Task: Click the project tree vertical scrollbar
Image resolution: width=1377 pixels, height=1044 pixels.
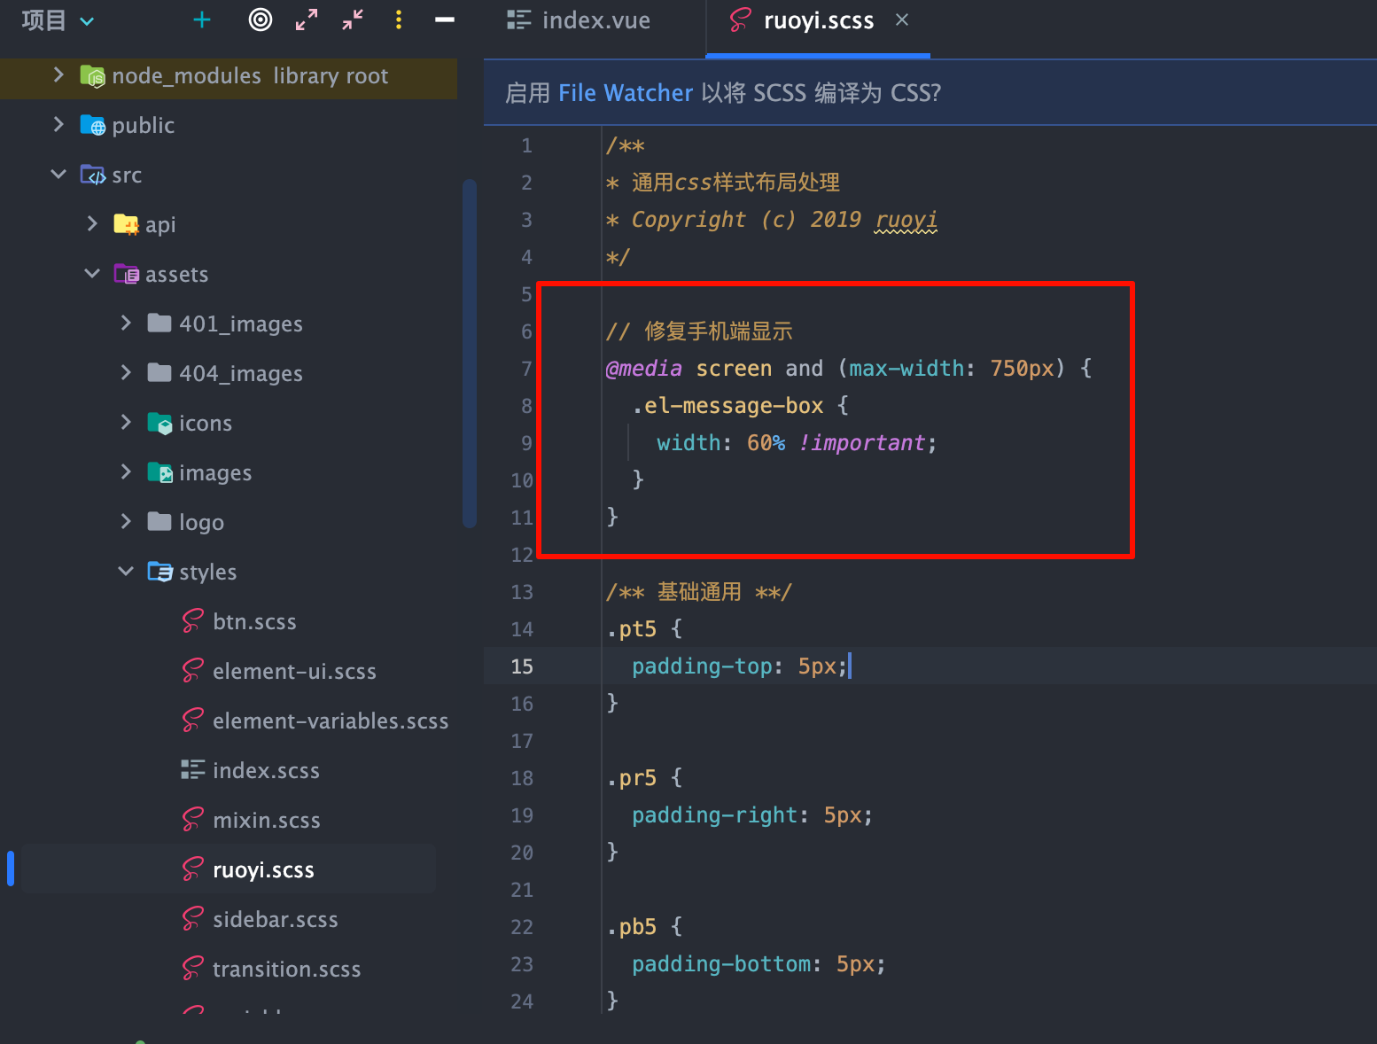Action: [x=470, y=354]
